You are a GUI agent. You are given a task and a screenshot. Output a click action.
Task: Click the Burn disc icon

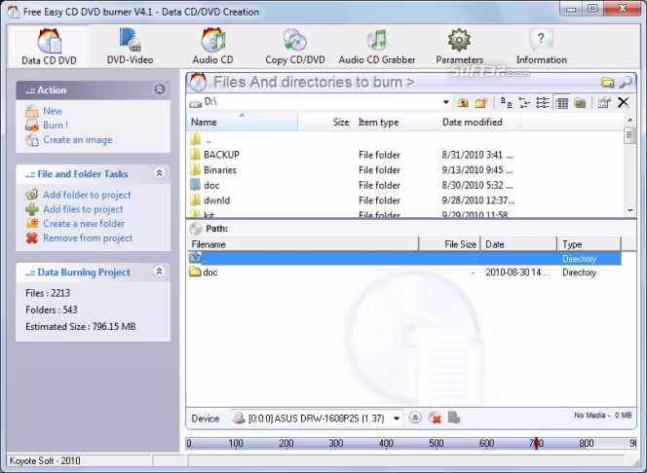(x=32, y=126)
